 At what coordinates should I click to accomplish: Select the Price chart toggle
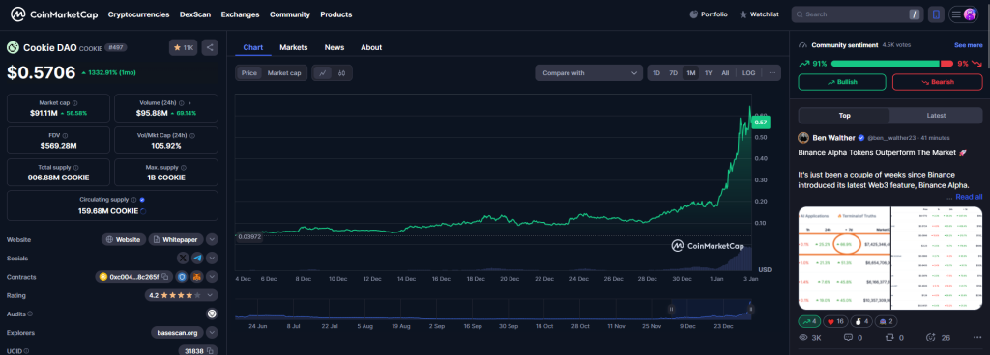click(x=249, y=73)
